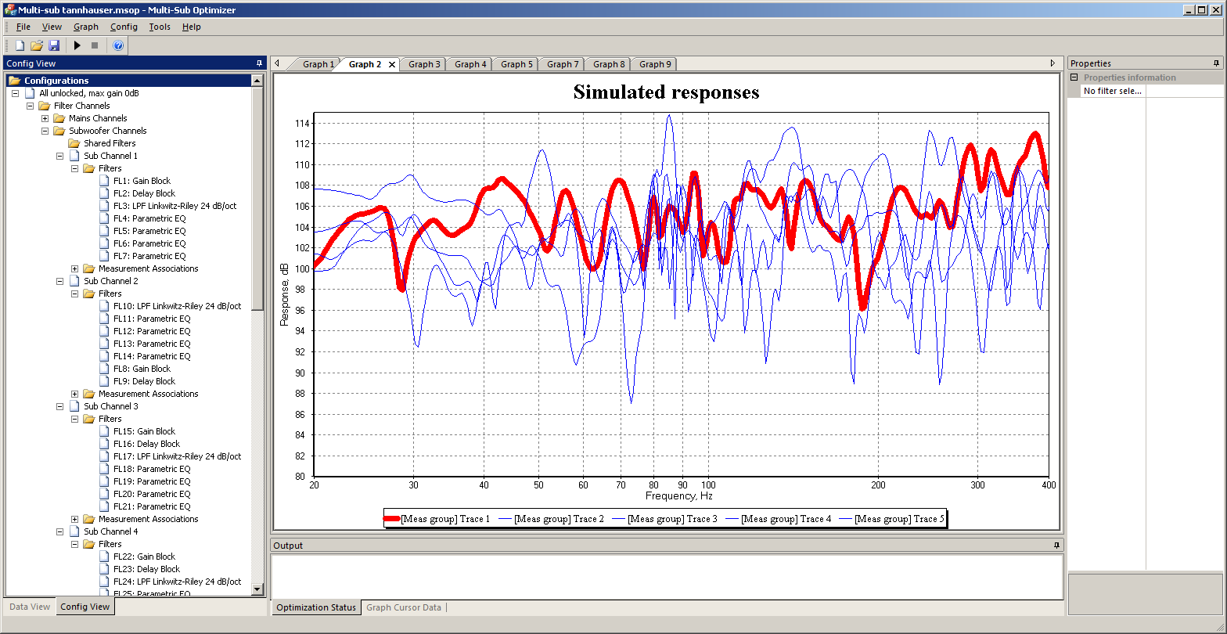Start optimization with the play button

click(77, 46)
